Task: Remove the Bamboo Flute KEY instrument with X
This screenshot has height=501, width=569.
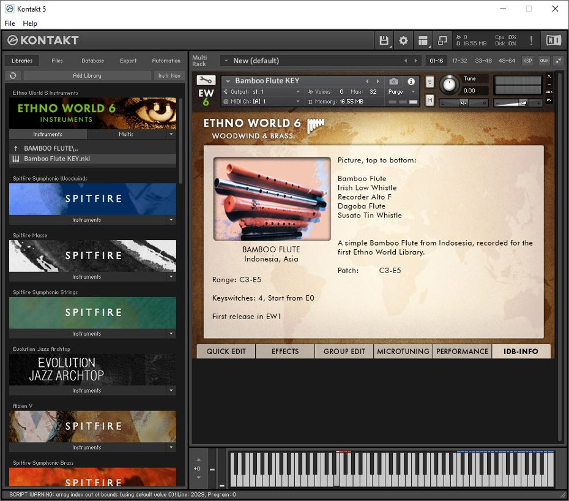Action: (x=549, y=77)
